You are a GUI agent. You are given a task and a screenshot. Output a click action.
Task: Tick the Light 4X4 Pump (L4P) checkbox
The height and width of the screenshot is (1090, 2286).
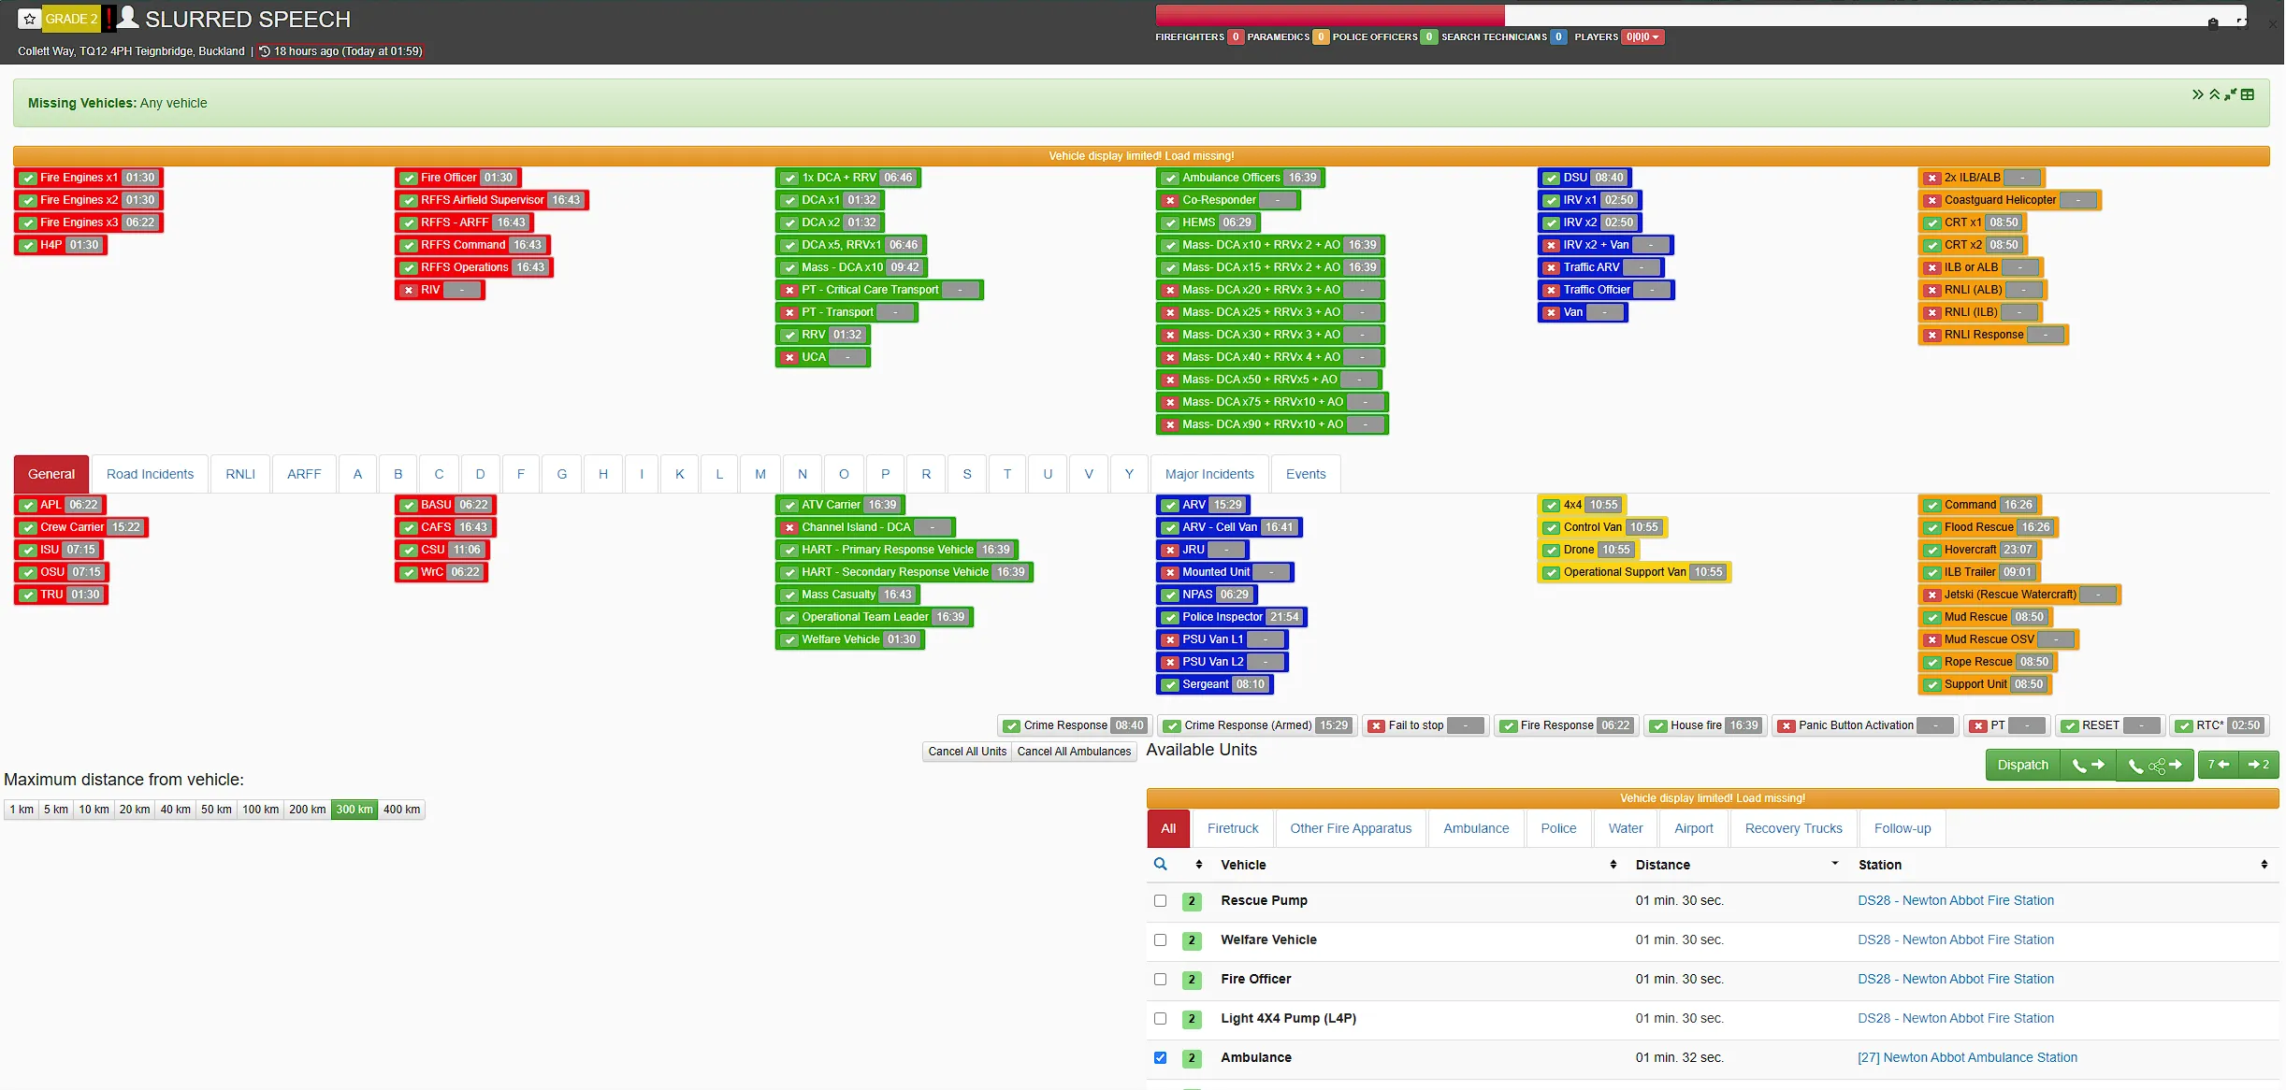click(x=1161, y=1019)
